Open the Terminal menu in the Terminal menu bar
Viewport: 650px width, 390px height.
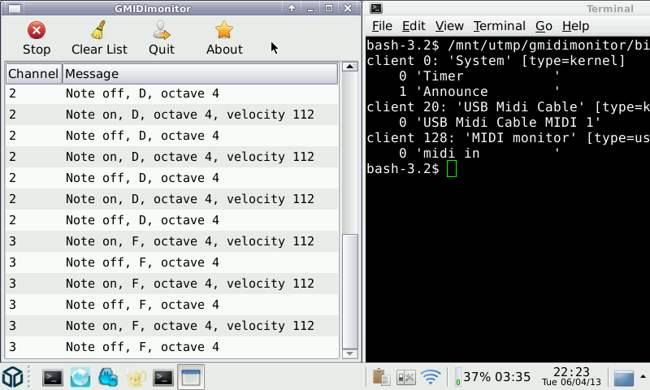click(x=499, y=26)
